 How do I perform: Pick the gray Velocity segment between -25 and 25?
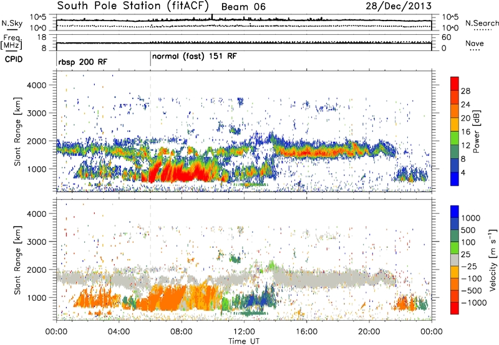click(455, 260)
